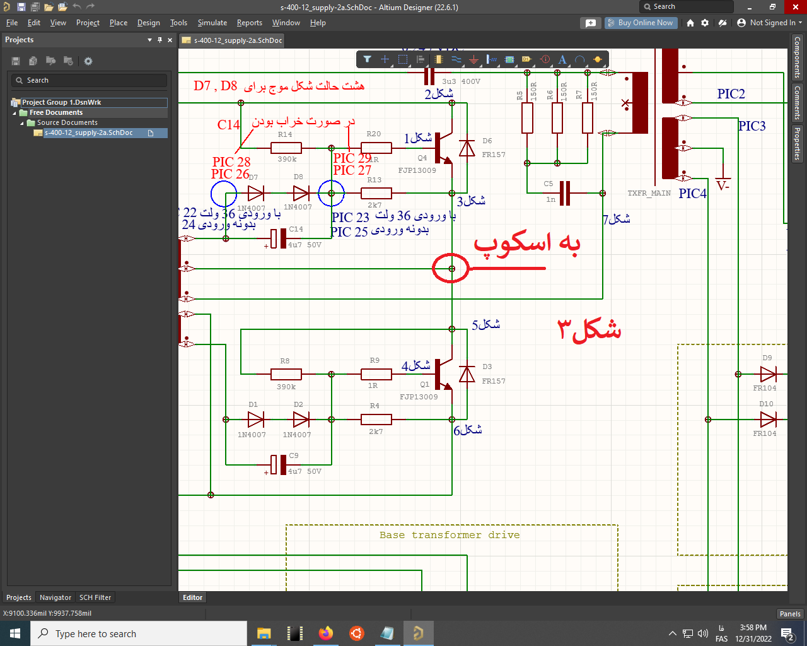This screenshot has width=807, height=646.
Task: Click the directives info icon
Action: (545, 59)
